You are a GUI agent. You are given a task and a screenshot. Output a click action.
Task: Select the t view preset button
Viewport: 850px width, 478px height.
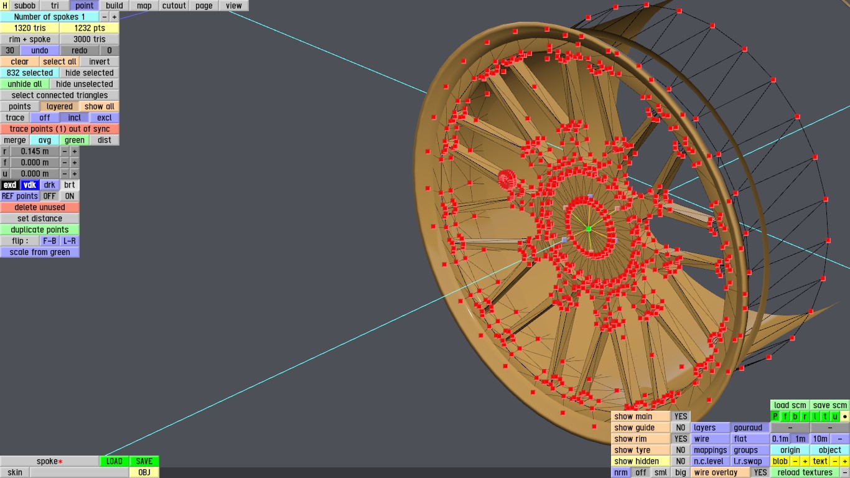825,416
